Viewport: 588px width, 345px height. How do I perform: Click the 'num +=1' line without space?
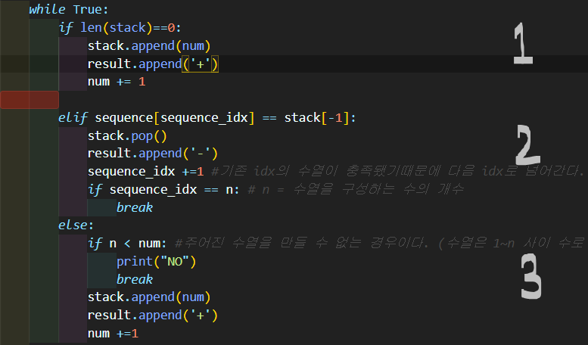tap(113, 334)
